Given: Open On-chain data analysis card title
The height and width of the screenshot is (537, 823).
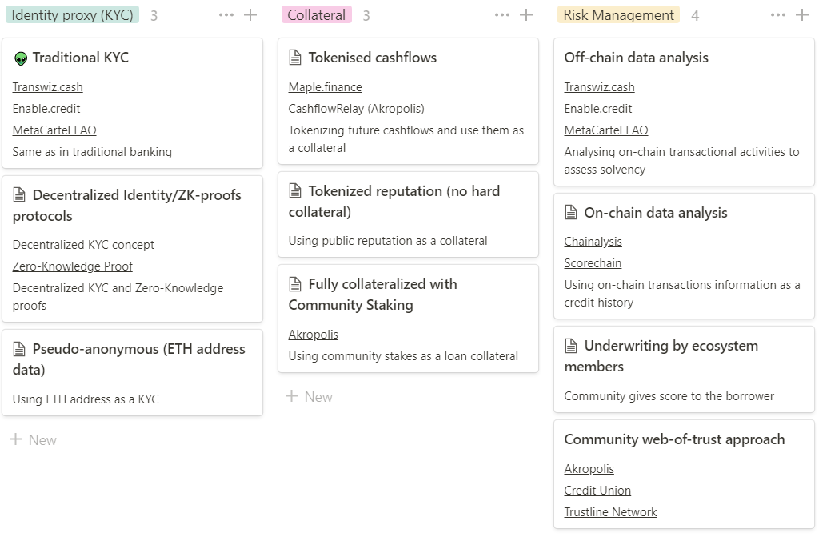Looking at the screenshot, I should click(x=656, y=213).
